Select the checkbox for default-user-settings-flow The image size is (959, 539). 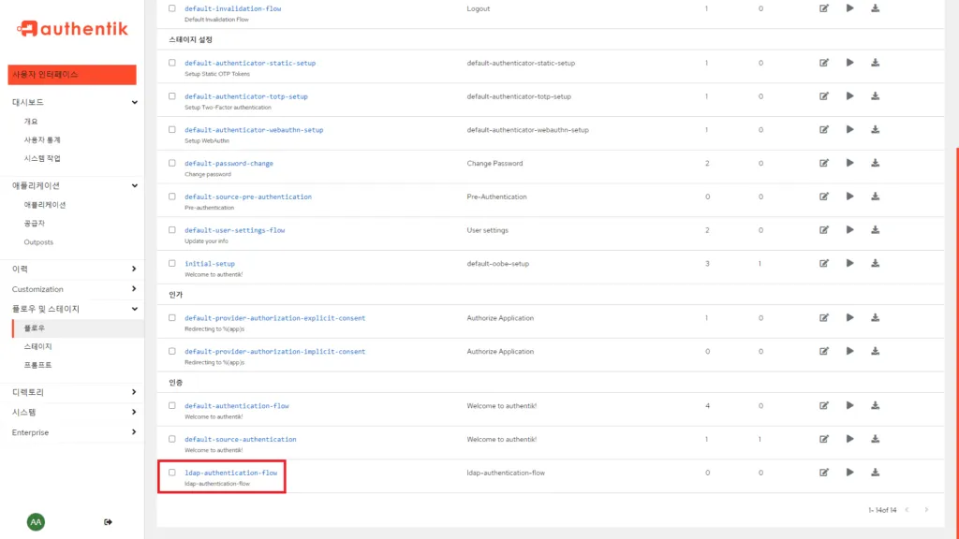(x=171, y=230)
